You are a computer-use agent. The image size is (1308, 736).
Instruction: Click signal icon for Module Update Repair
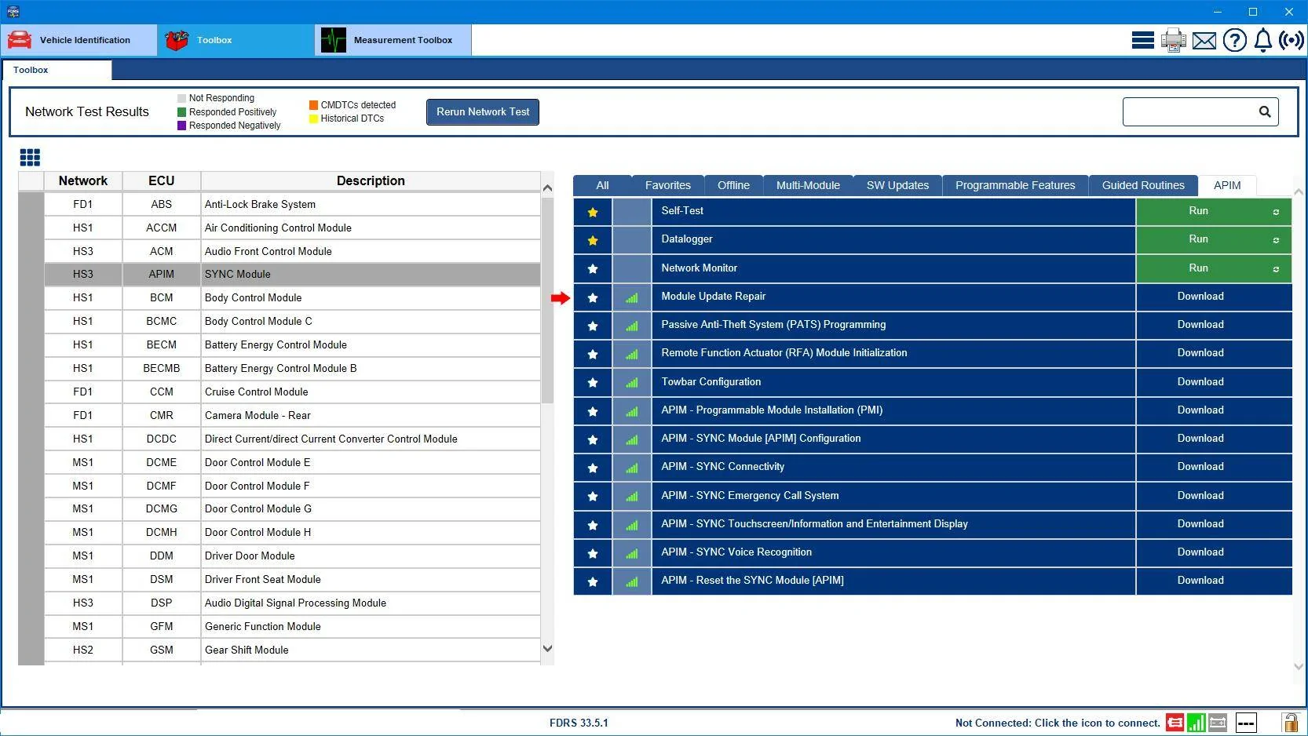632,298
